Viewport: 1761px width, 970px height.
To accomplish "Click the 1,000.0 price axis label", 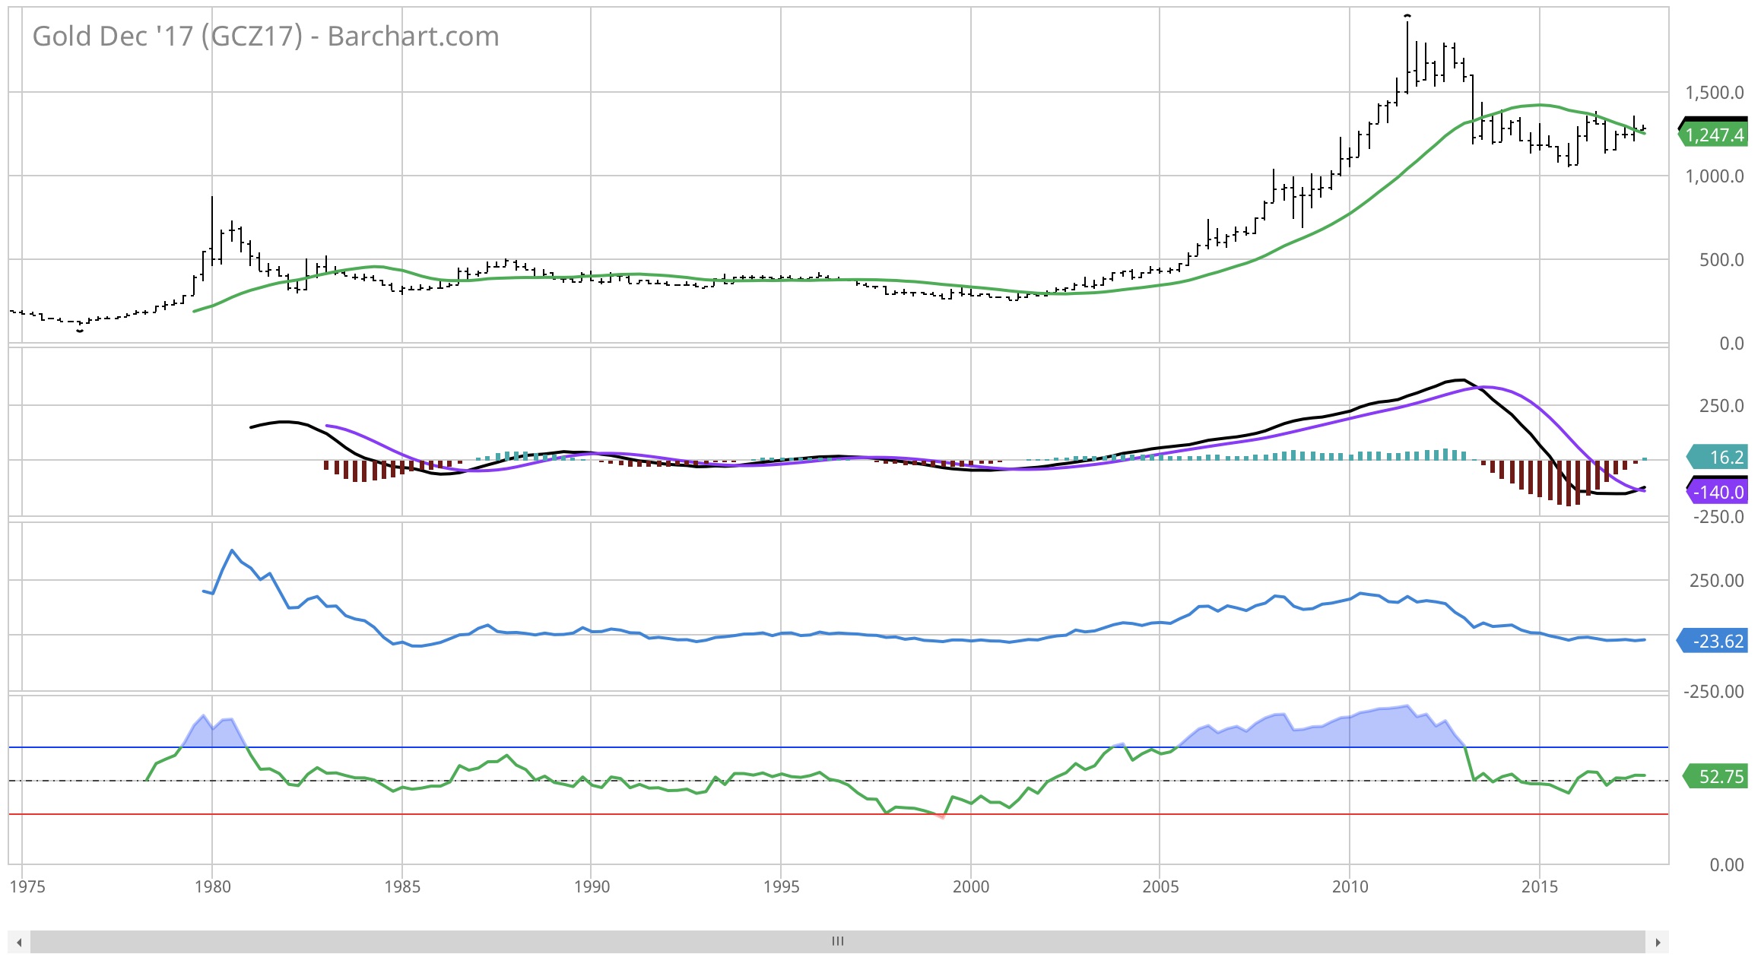I will (1714, 176).
